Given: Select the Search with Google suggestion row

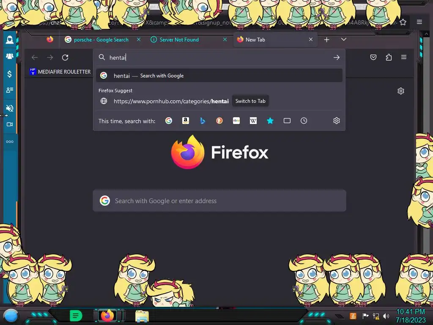Looking at the screenshot, I should click(219, 75).
